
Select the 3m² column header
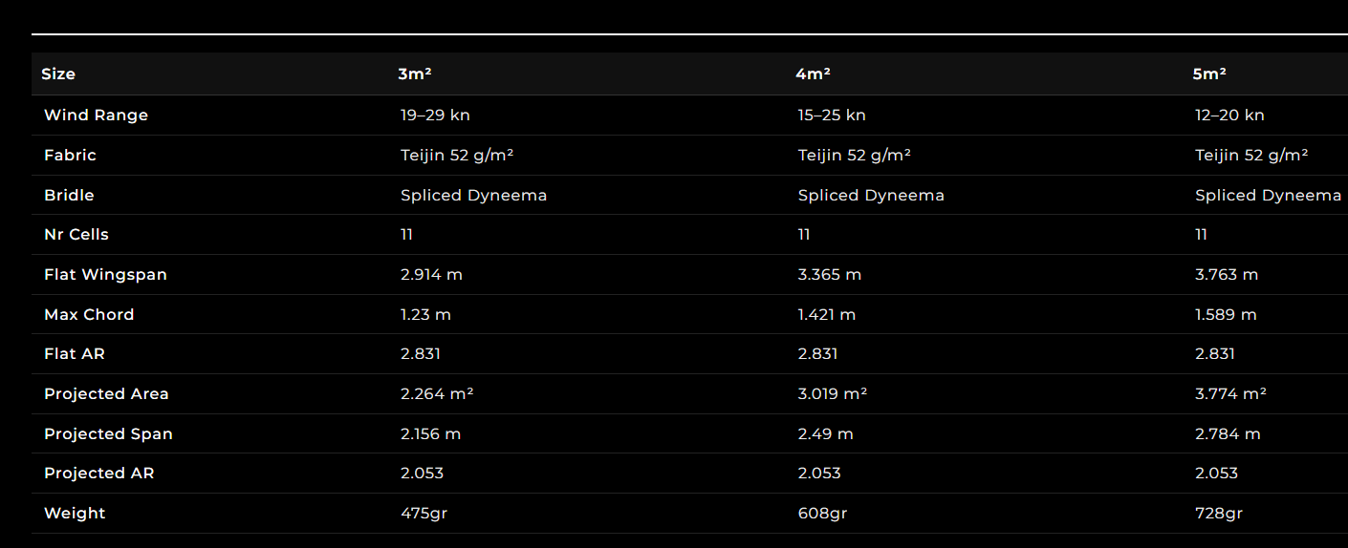(408, 74)
